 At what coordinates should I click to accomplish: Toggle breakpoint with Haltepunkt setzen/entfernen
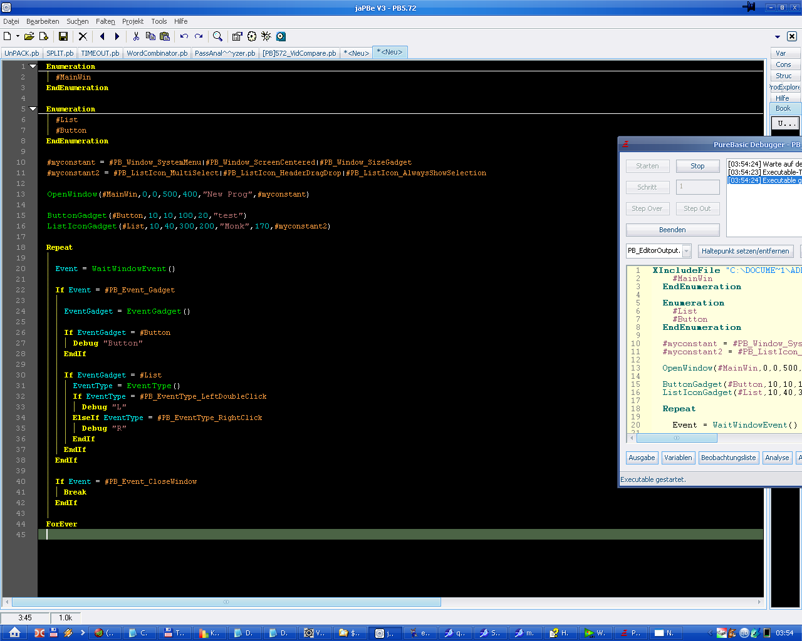pyautogui.click(x=745, y=251)
